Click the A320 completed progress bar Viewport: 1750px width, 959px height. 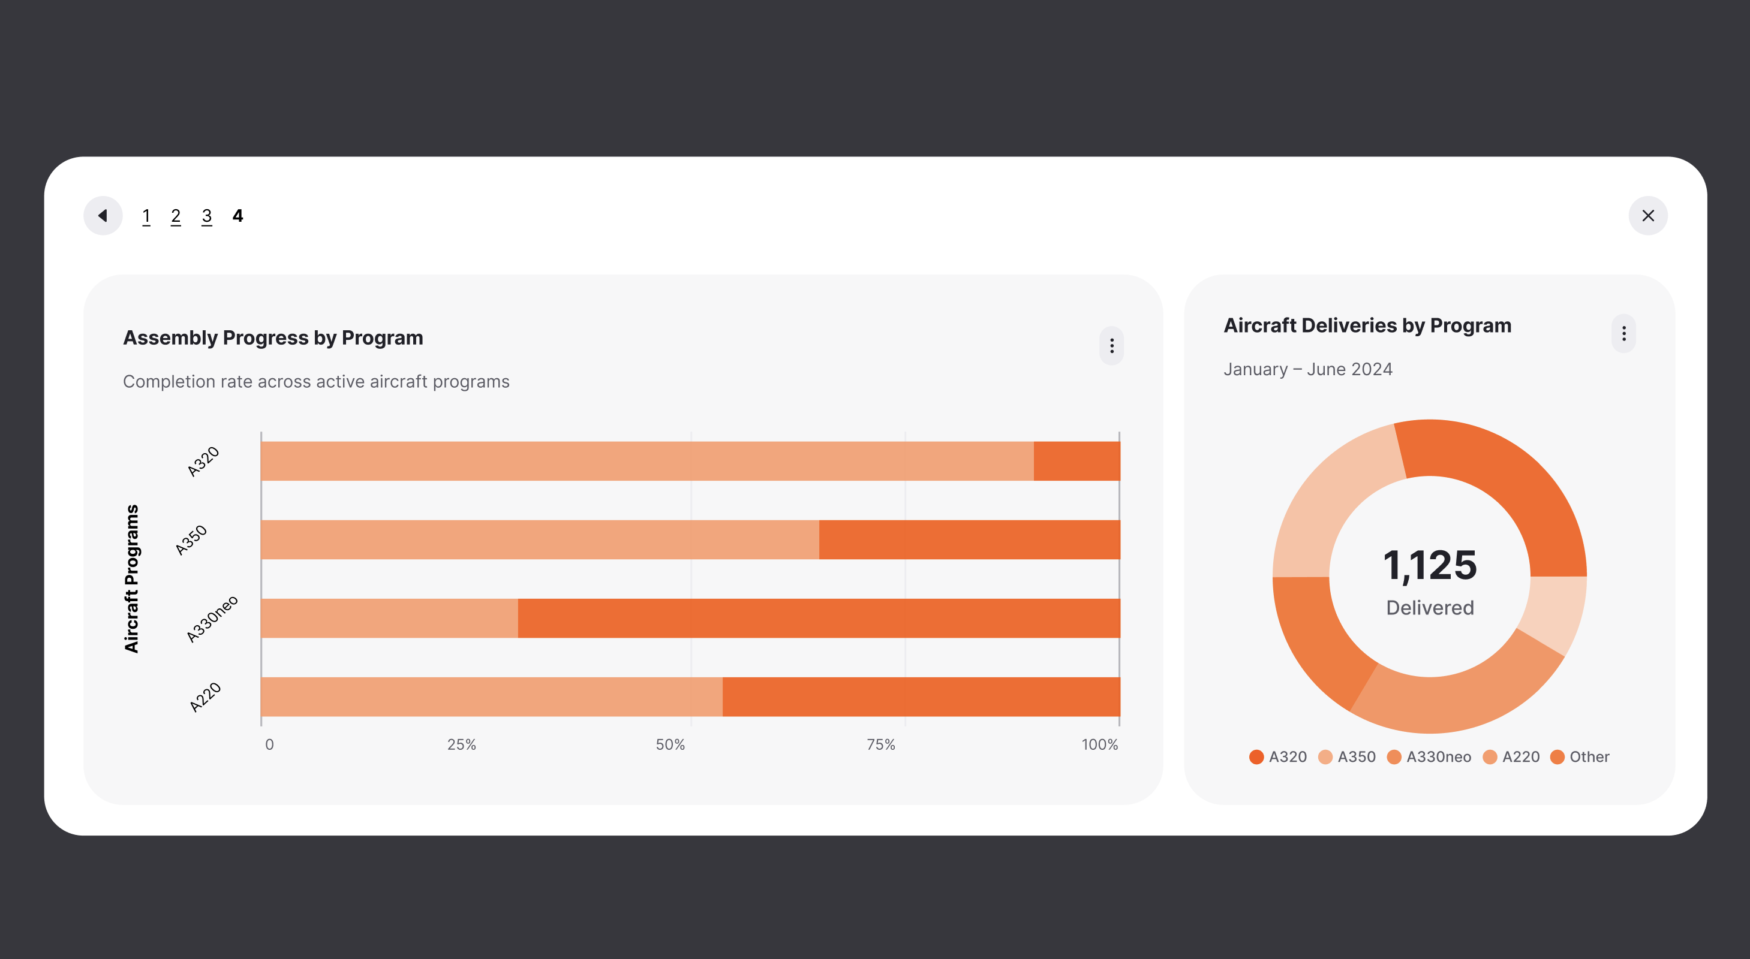(645, 461)
